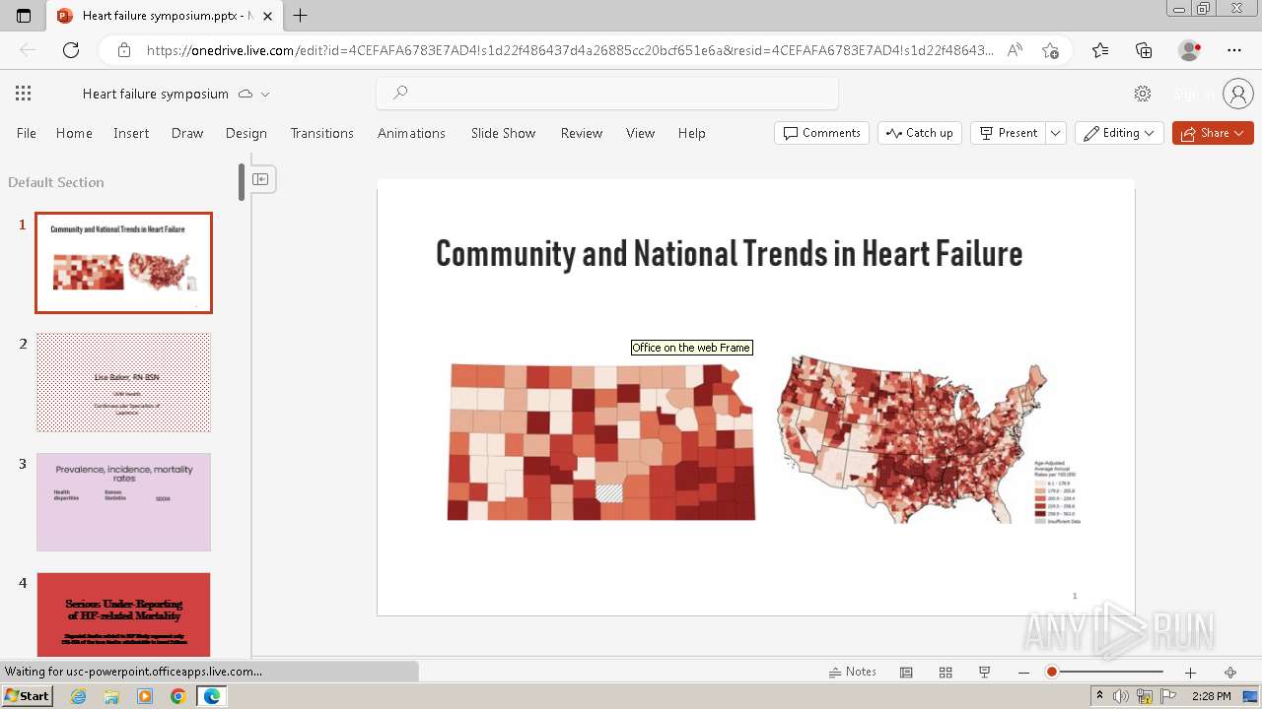Select the Kansas county map image

(600, 441)
